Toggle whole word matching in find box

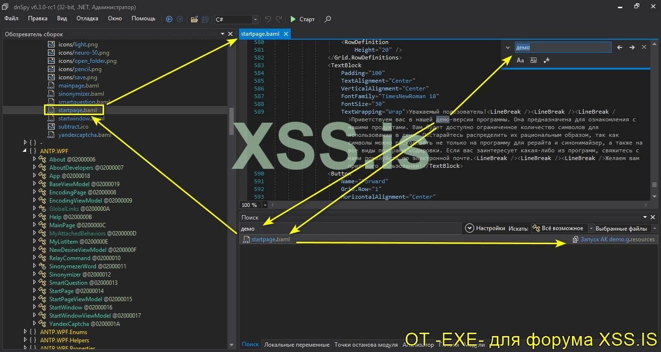pyautogui.click(x=533, y=60)
